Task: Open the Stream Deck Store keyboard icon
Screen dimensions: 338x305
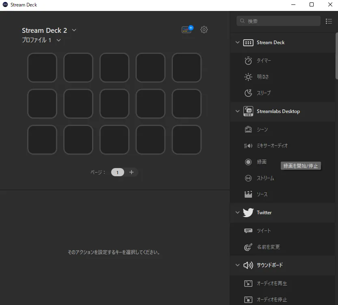Action: pyautogui.click(x=187, y=29)
